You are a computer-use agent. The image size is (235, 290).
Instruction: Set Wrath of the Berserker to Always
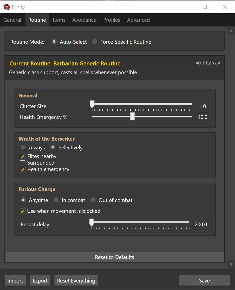pos(23,147)
